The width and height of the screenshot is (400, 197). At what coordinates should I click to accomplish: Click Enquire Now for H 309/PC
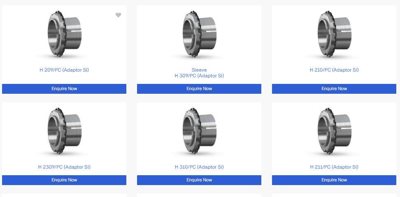click(x=199, y=89)
